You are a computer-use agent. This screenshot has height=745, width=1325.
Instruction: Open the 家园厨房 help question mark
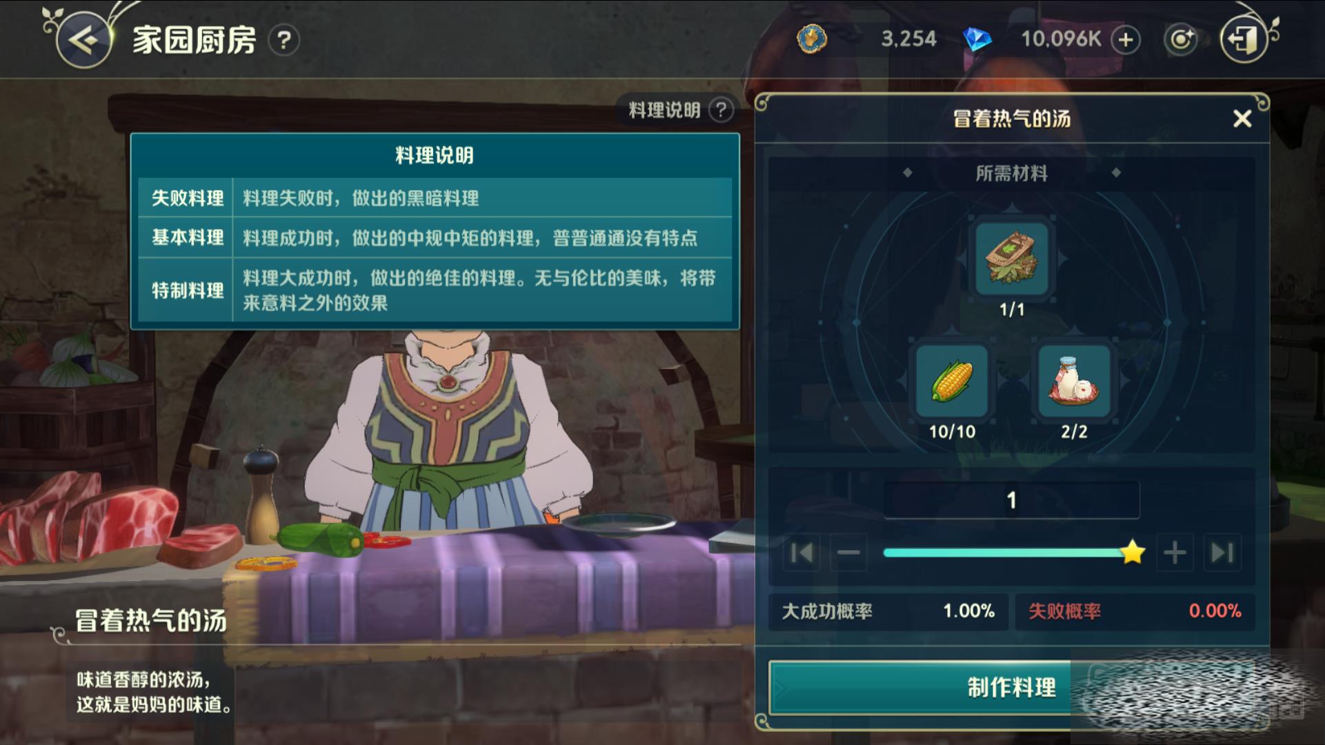click(283, 40)
